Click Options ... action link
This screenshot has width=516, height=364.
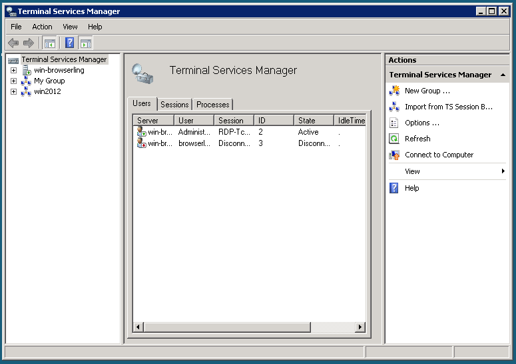click(x=422, y=123)
